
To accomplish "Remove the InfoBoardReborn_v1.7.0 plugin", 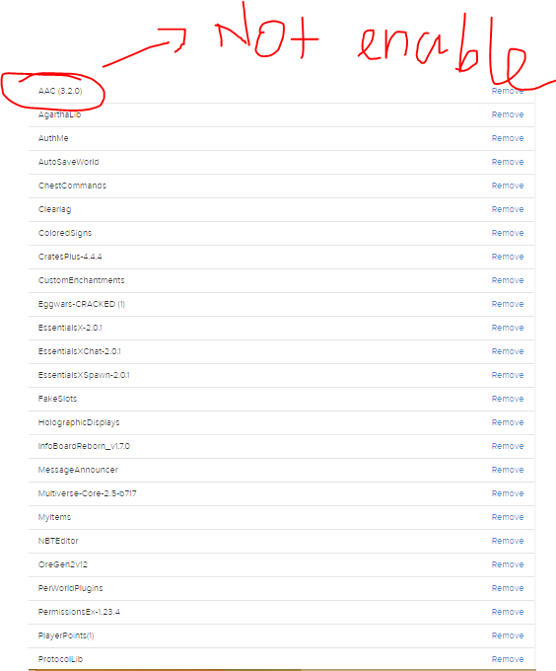I will click(x=508, y=446).
